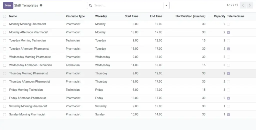
Task: Sort by the Telemedicine column header
Action: click(236, 16)
